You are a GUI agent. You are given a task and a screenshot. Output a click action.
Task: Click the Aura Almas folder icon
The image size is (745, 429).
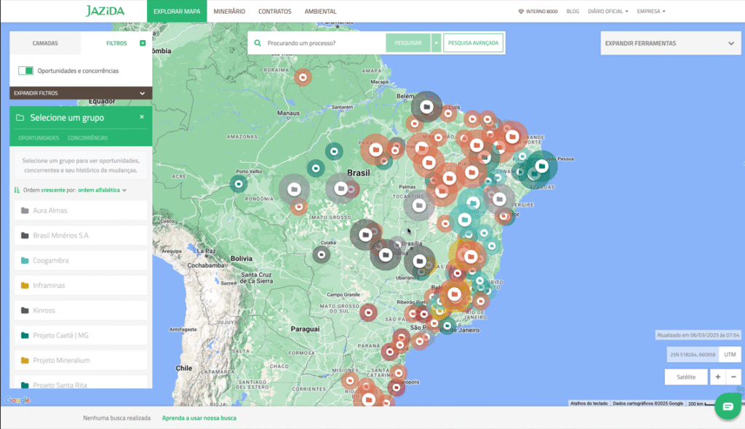tap(25, 210)
